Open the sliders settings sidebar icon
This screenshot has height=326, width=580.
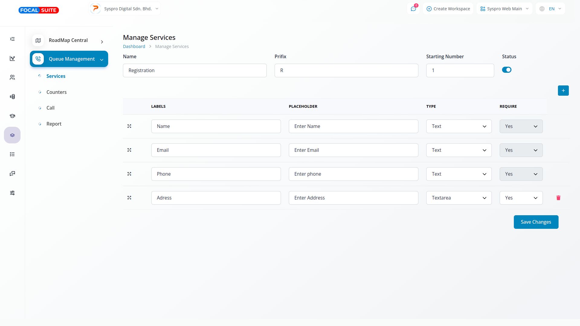tap(12, 193)
